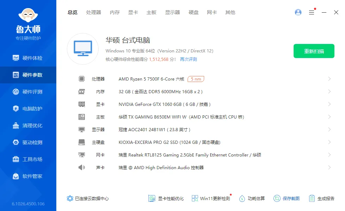345x211 pixels.
Task: Switch to the top 网卡 tab
Action: point(212,13)
